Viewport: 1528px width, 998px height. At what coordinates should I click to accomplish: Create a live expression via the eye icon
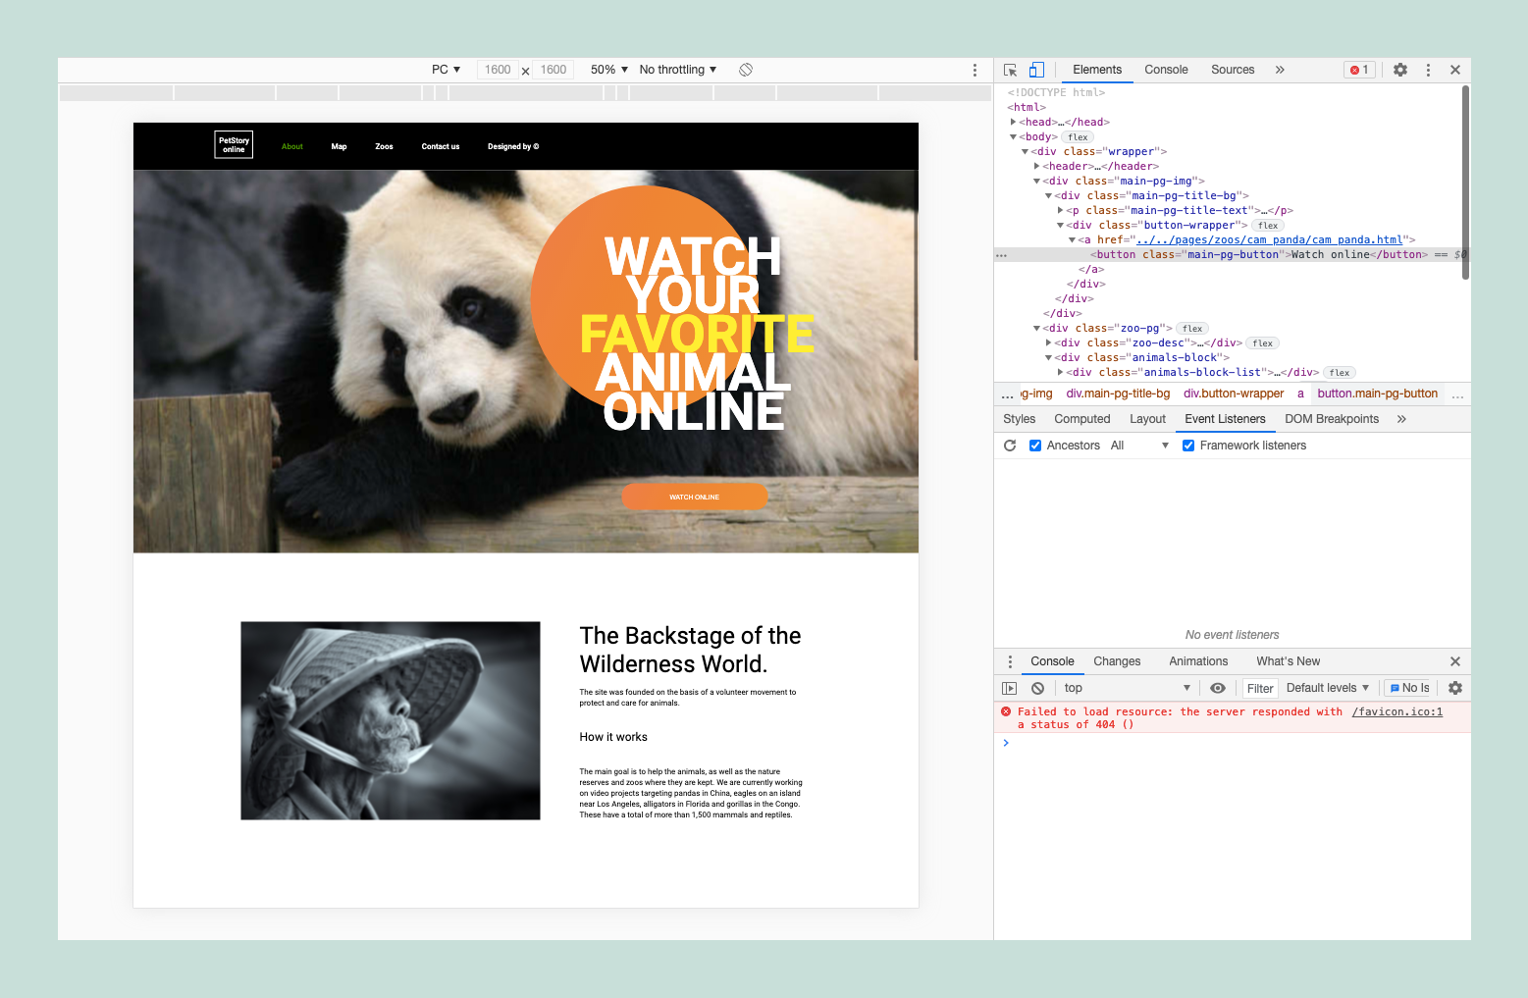[1218, 687]
